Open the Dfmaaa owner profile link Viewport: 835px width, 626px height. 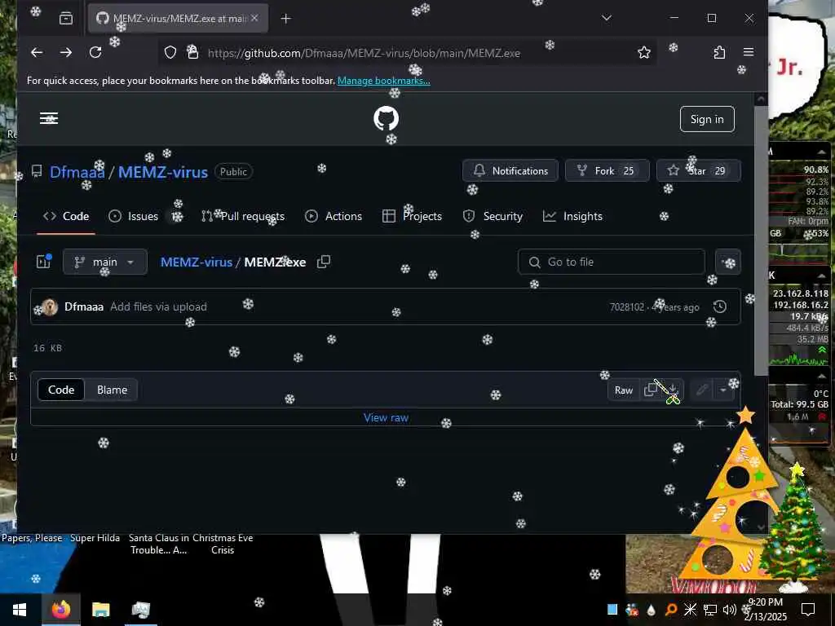(77, 172)
